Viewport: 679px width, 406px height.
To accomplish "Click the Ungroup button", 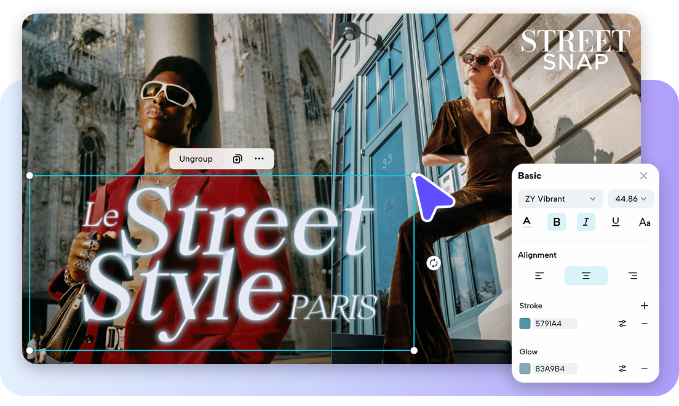I will coord(196,159).
